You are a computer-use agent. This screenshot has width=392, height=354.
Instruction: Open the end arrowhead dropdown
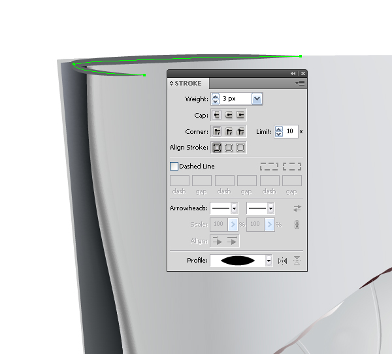(x=270, y=208)
